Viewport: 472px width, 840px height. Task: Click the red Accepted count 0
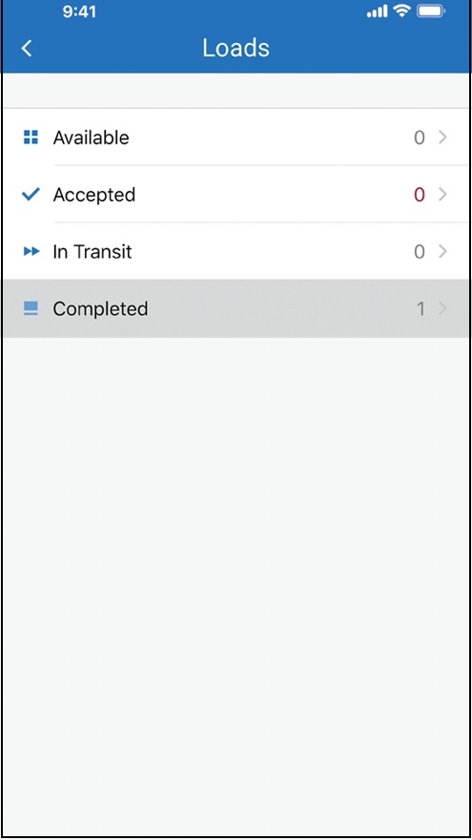click(x=420, y=195)
